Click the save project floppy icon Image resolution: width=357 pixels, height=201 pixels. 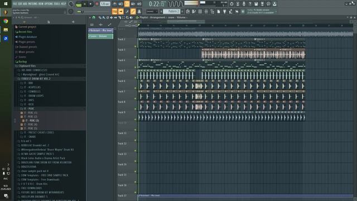coord(256,4)
